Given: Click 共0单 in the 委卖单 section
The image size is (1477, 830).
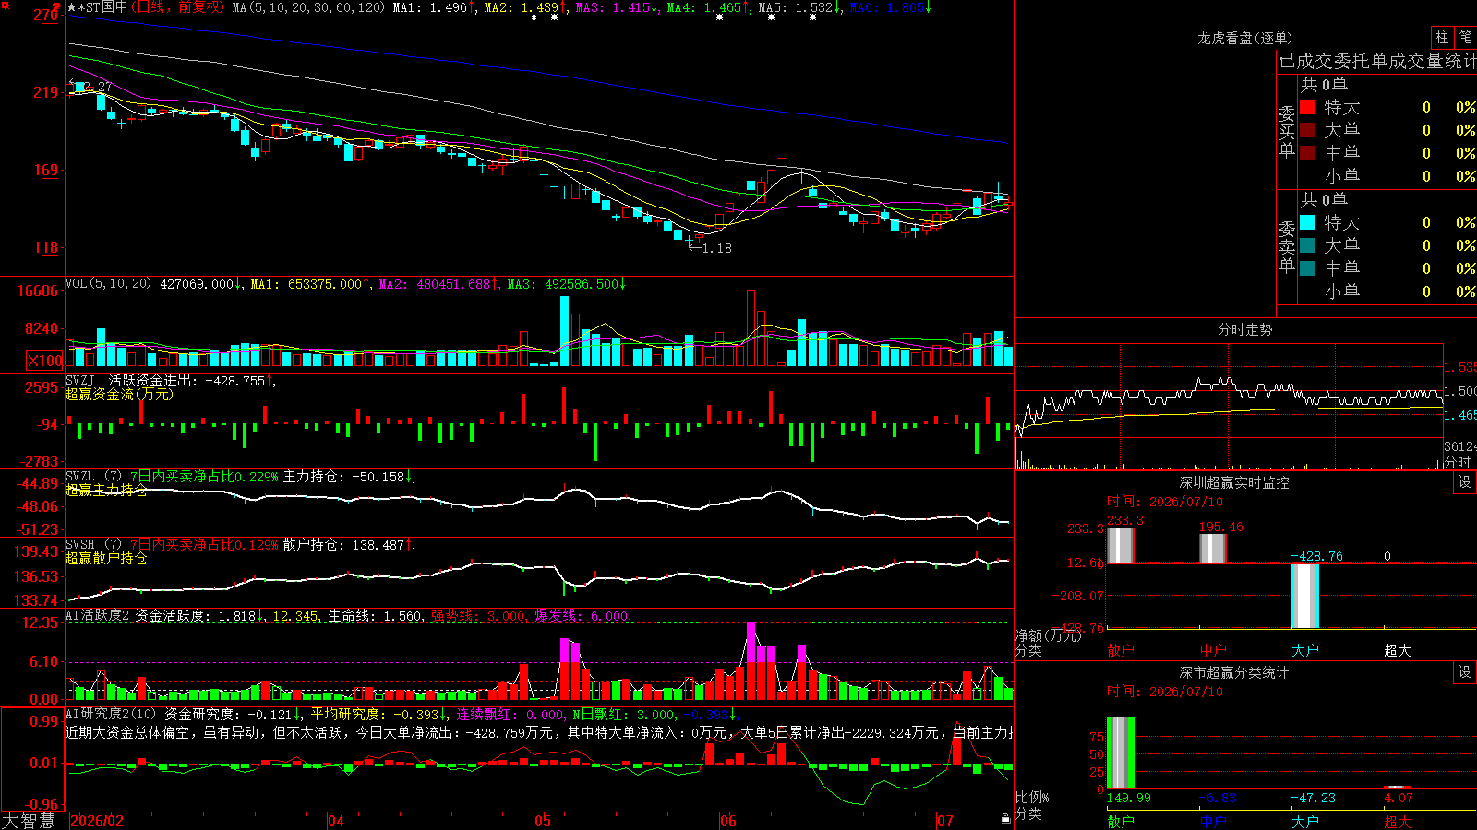Looking at the screenshot, I should 1324,200.
